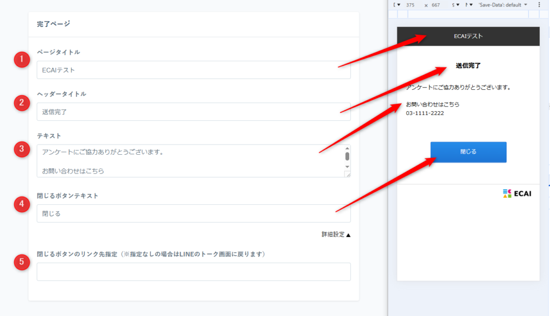Click the textarea resize handle in the corner
This screenshot has height=316, width=550.
pos(348,174)
